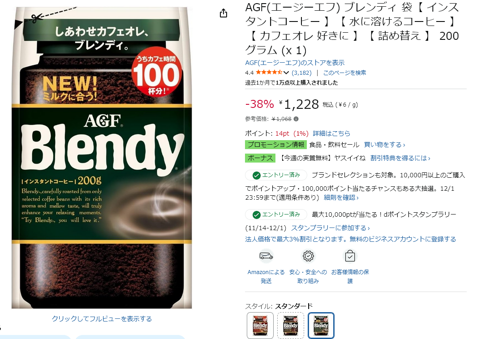Viewport: 477px width, 339px height.
Task: Open 割引特典を得るには bonus link
Action: (400, 158)
